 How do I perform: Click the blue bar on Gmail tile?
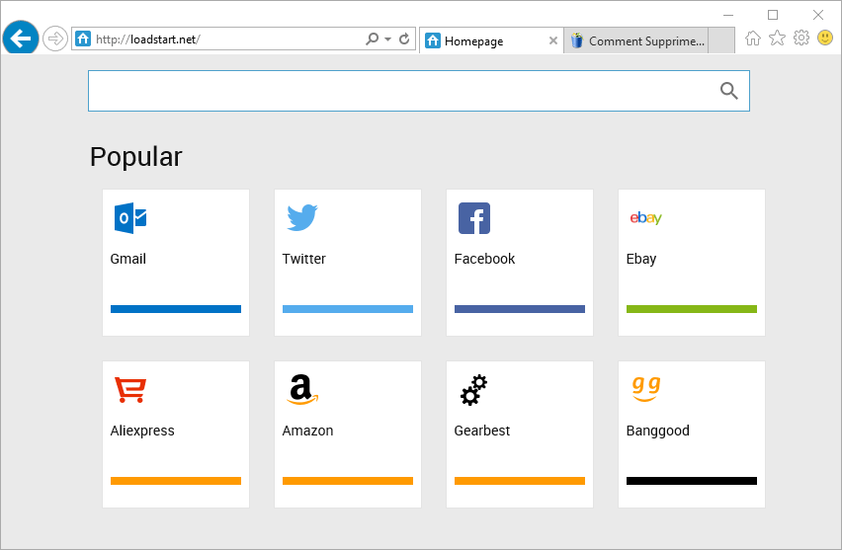coord(176,309)
